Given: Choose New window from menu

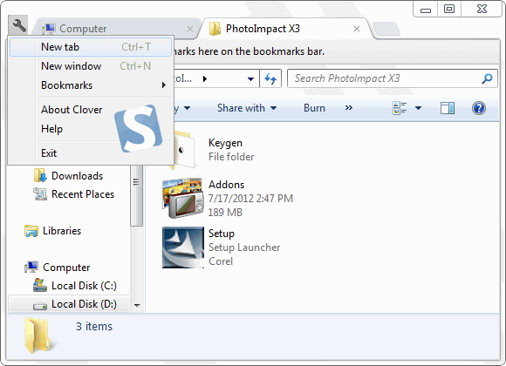Looking at the screenshot, I should pos(91,66).
